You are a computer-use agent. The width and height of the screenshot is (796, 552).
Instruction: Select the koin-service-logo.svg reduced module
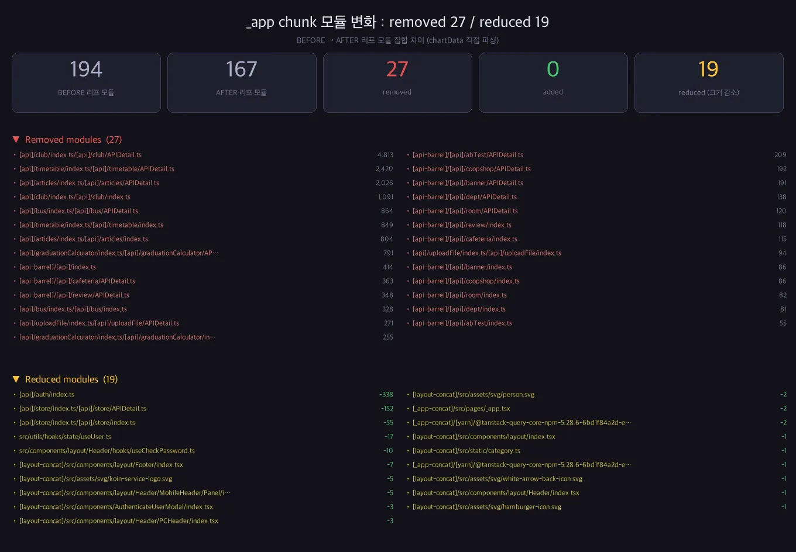point(203,479)
